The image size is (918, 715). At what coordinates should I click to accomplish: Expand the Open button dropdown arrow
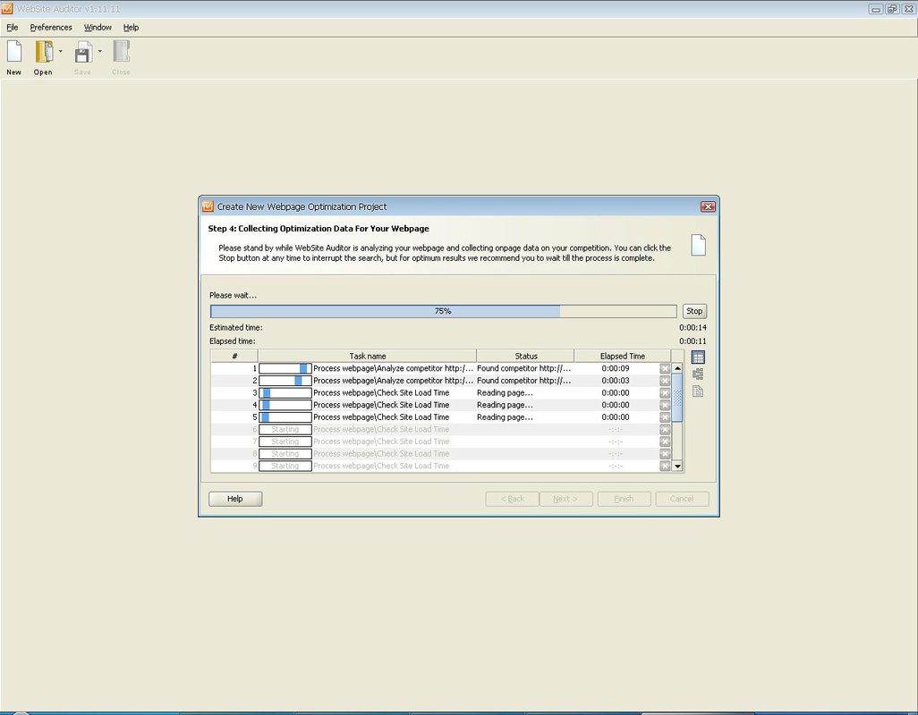60,52
